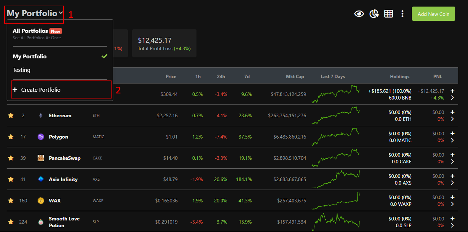Sort by the 7d column header
468x232 pixels.
(247, 76)
